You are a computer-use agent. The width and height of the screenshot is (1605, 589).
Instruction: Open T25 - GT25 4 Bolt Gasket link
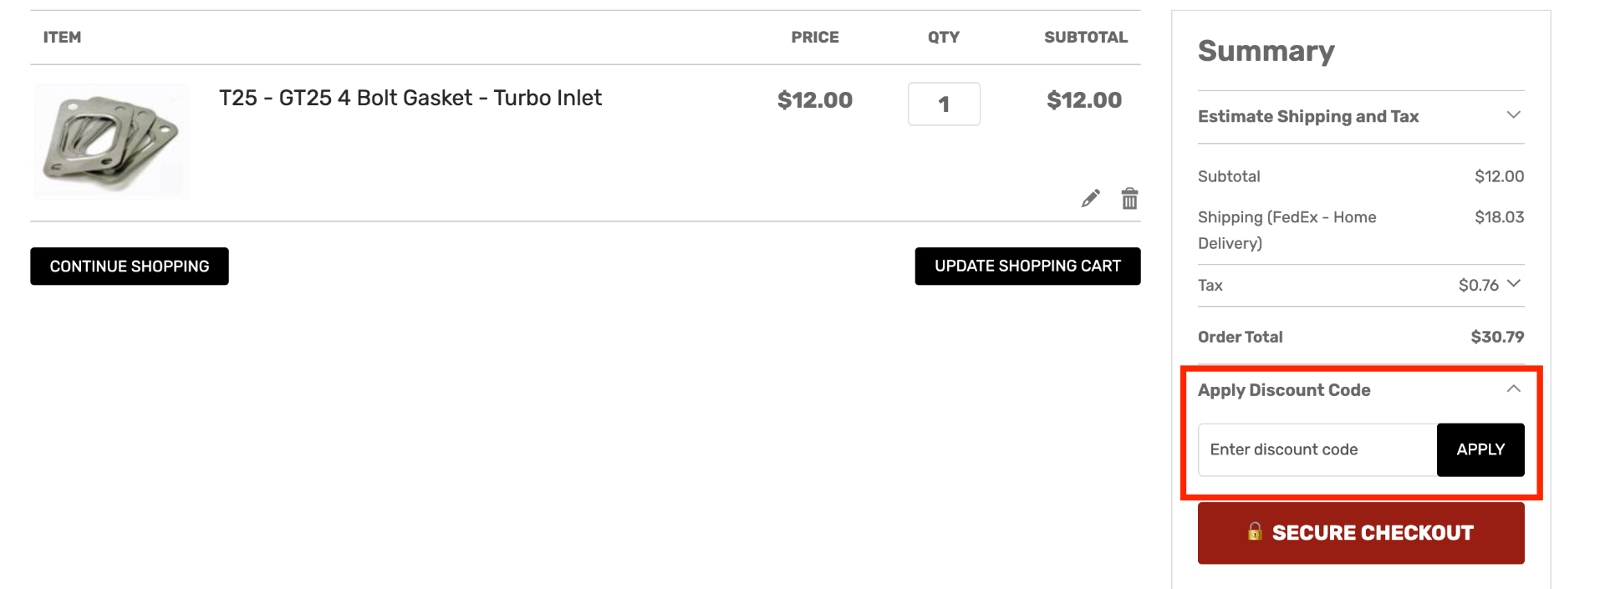[x=410, y=98]
